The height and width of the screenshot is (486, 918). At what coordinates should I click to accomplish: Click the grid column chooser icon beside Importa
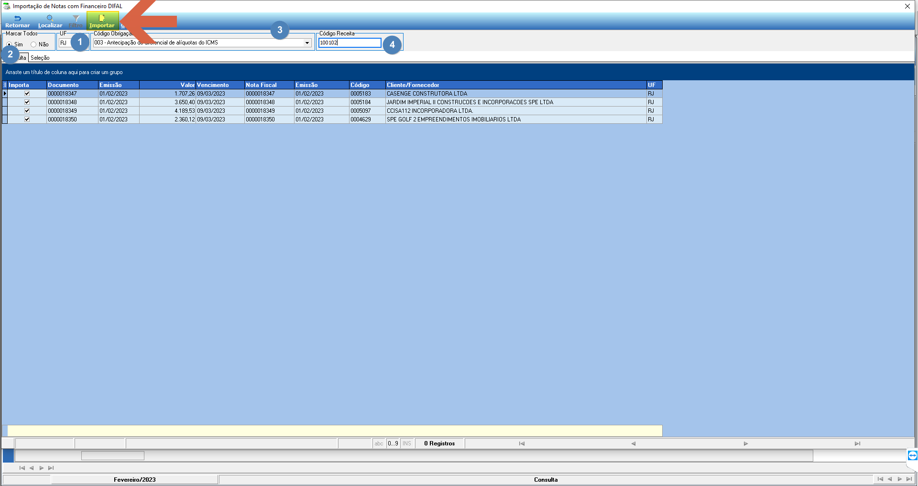(x=5, y=85)
